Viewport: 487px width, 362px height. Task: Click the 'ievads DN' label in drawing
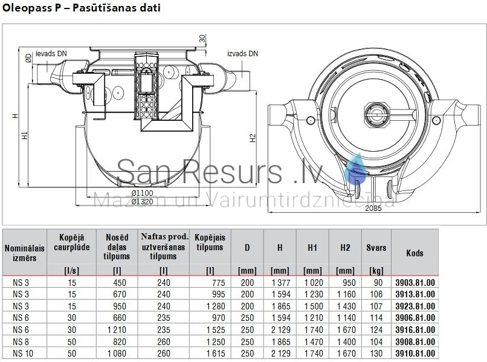click(x=51, y=53)
